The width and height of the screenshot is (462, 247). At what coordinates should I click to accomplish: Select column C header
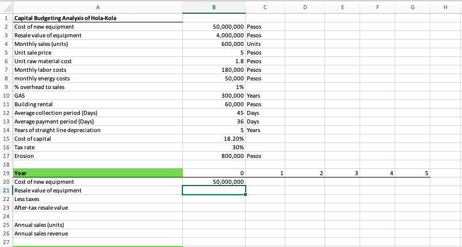[265, 7]
